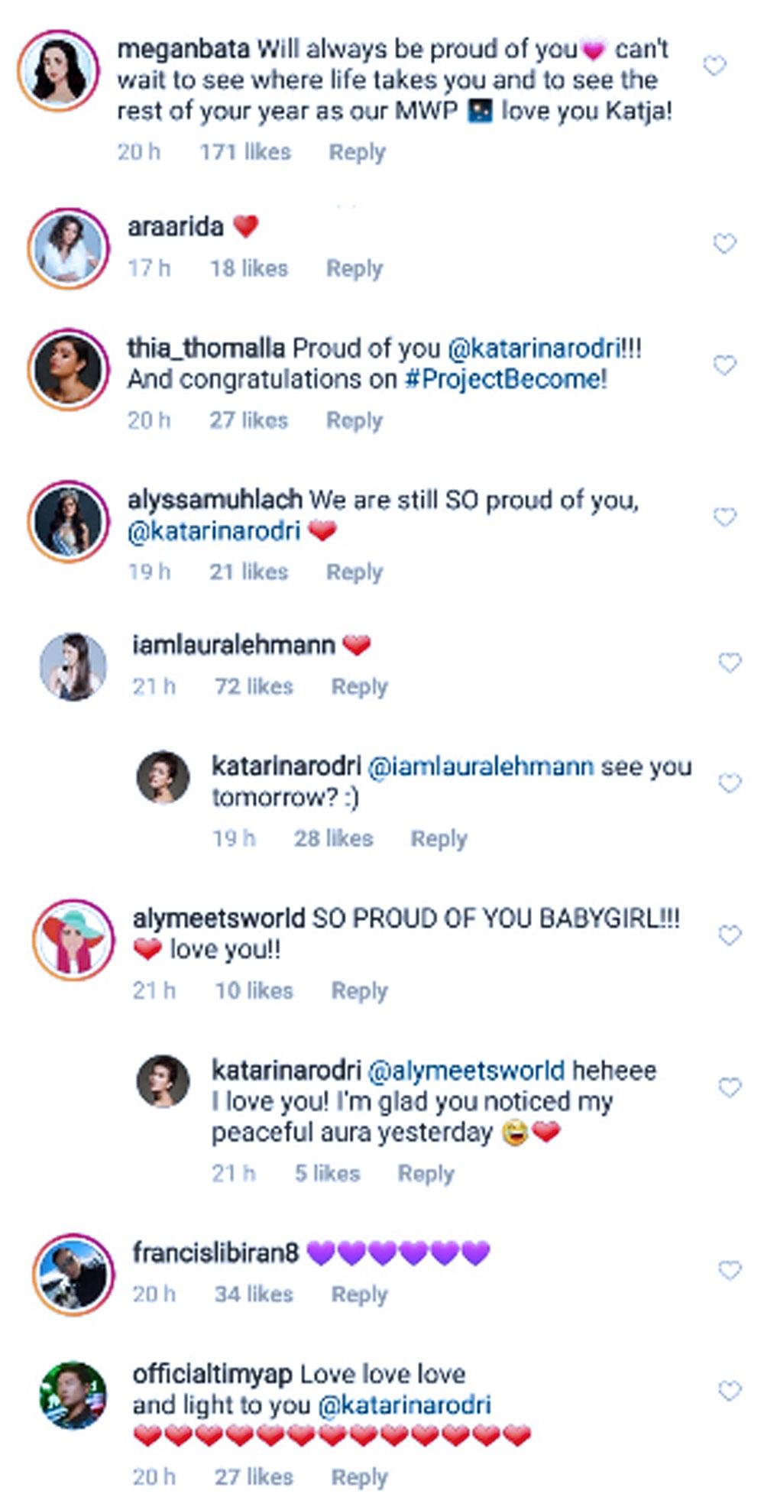Open the #ProjectBecome hashtag
This screenshot has height=1510, width=764.
point(505,379)
